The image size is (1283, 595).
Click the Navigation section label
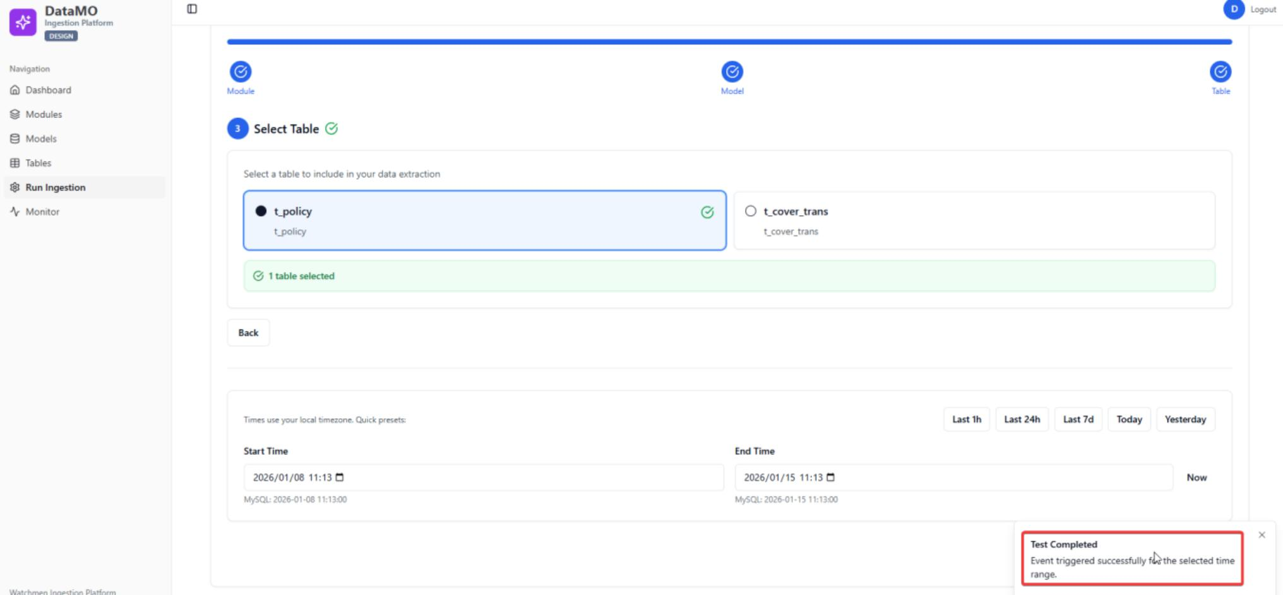pos(30,69)
